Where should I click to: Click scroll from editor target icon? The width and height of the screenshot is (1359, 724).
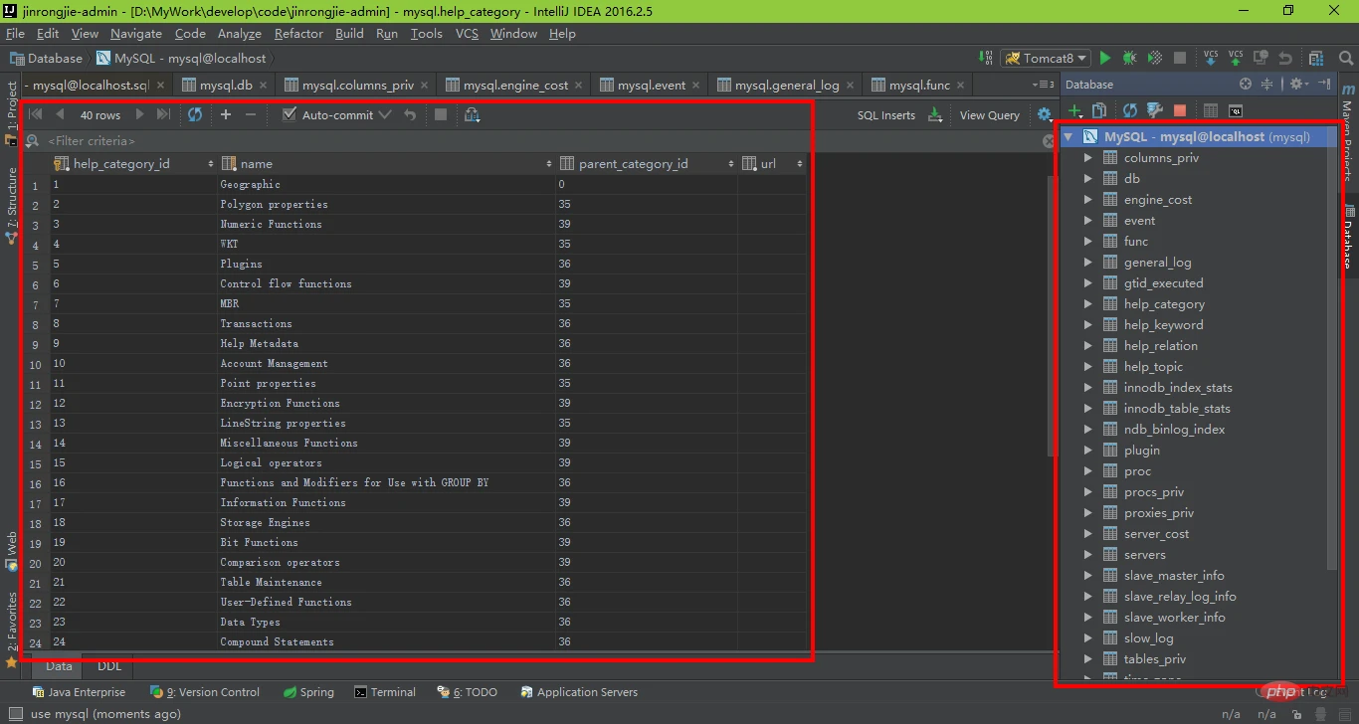coord(1246,85)
